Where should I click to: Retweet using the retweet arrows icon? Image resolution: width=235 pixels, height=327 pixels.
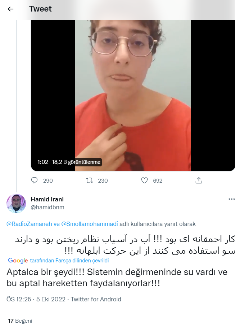click(x=89, y=180)
